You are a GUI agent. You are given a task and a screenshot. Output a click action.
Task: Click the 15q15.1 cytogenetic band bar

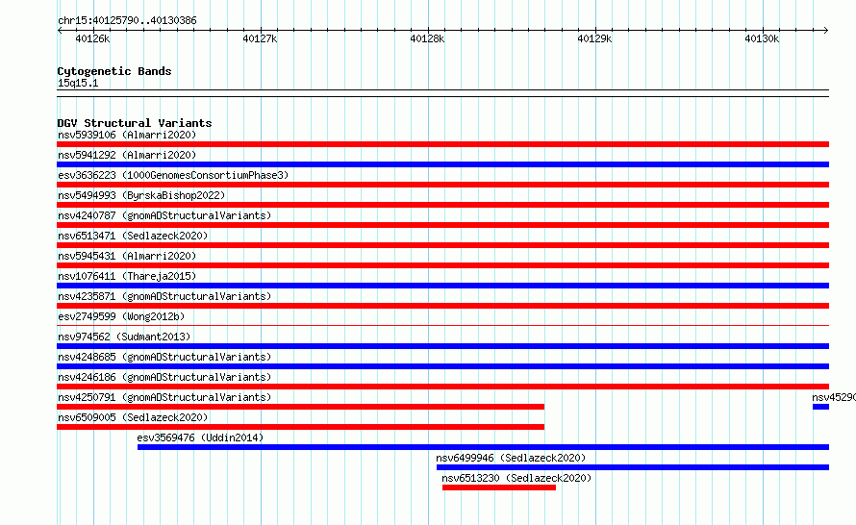point(442,93)
